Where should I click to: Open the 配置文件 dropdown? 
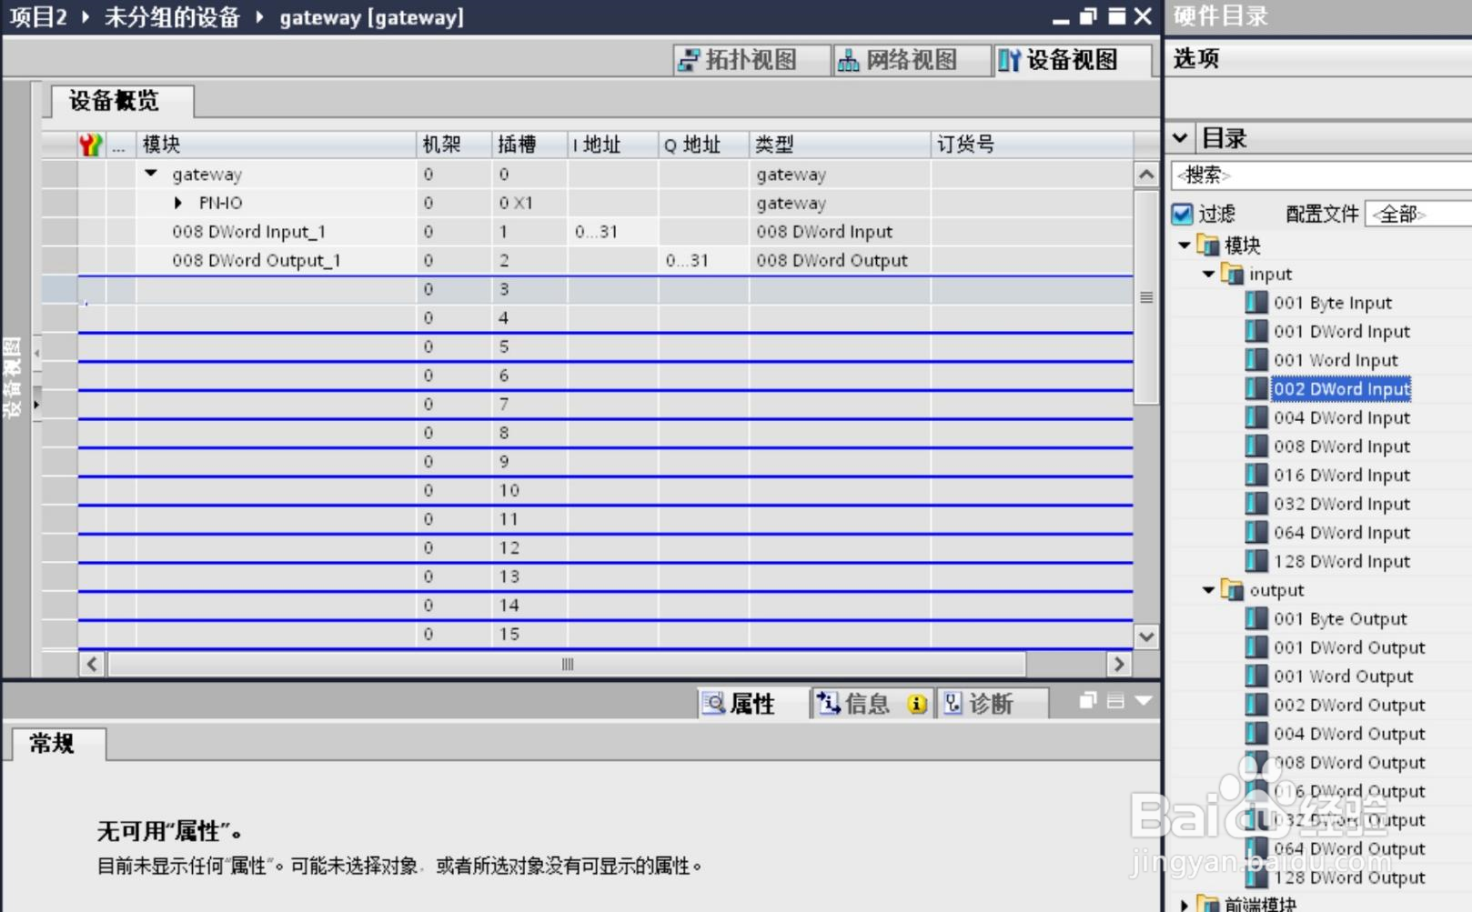pyautogui.click(x=1418, y=215)
